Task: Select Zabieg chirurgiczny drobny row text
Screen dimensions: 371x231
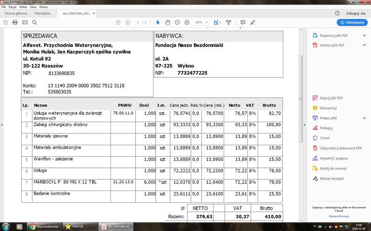Action: click(61, 124)
